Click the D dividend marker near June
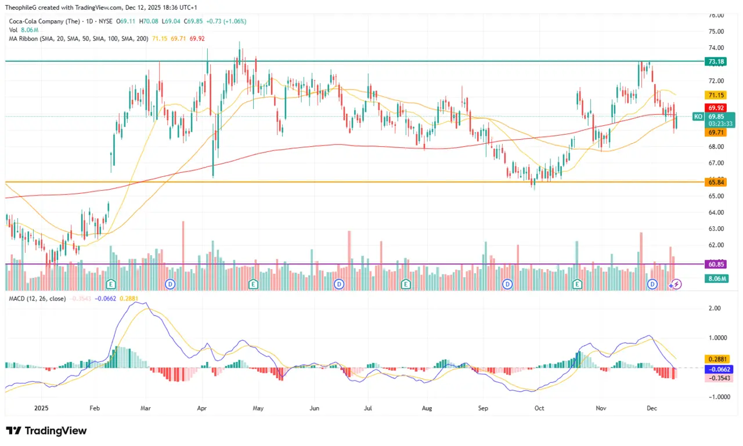 coord(339,284)
